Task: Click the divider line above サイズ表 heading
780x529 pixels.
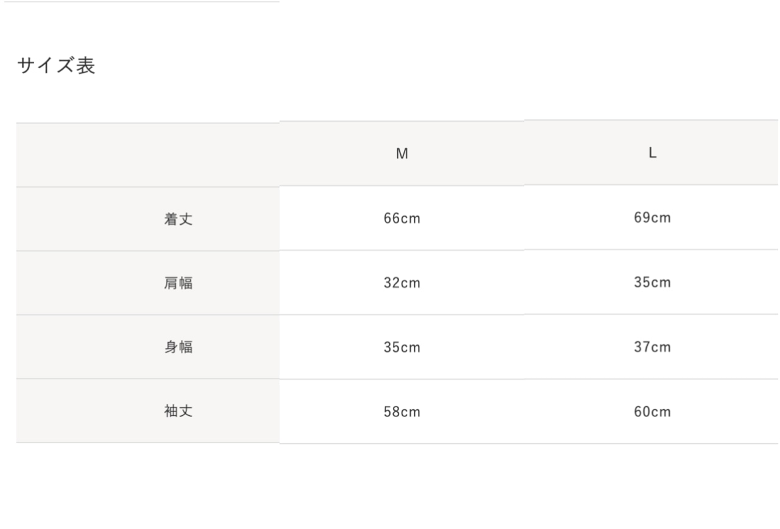Action: pos(140,2)
